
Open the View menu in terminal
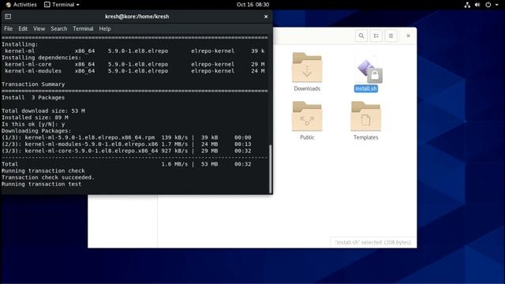click(39, 28)
